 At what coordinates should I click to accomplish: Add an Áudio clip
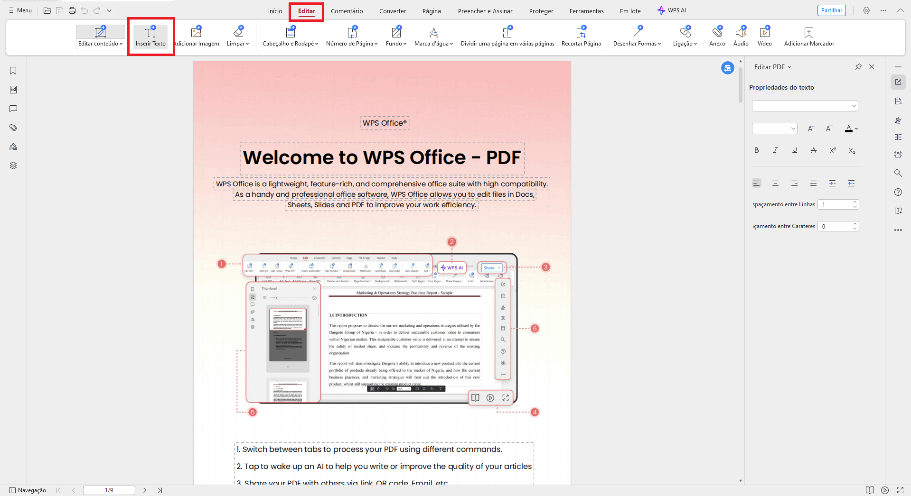coord(741,37)
